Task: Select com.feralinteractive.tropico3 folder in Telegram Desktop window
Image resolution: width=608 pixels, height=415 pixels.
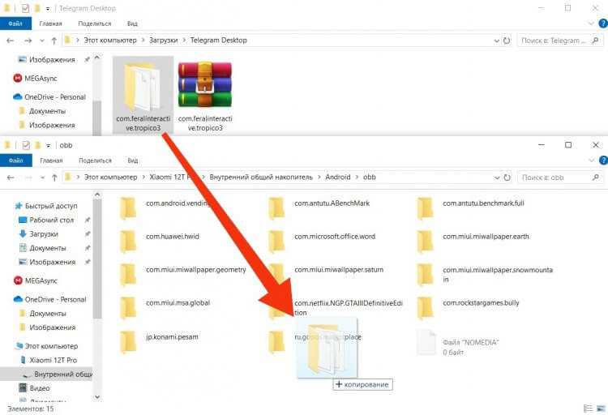Action: tap(143, 95)
